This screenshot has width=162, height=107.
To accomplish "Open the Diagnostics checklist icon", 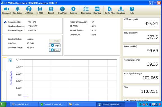I will point(86,10).
